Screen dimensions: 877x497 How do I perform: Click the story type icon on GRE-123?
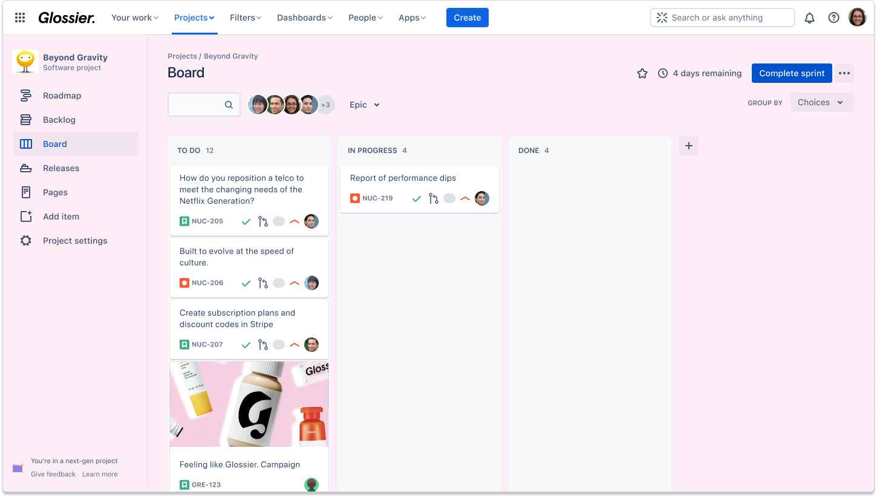[x=184, y=485]
